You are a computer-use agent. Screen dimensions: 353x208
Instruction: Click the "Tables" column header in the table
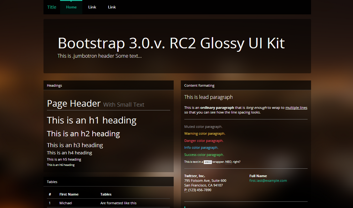point(106,194)
